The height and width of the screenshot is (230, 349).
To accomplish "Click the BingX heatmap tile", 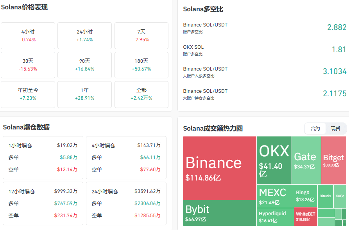I will pos(306,196).
